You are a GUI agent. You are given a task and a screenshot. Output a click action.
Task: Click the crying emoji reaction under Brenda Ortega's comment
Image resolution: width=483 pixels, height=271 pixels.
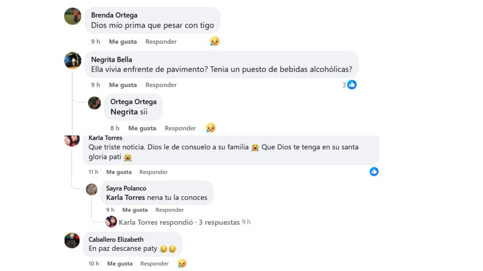(x=214, y=41)
